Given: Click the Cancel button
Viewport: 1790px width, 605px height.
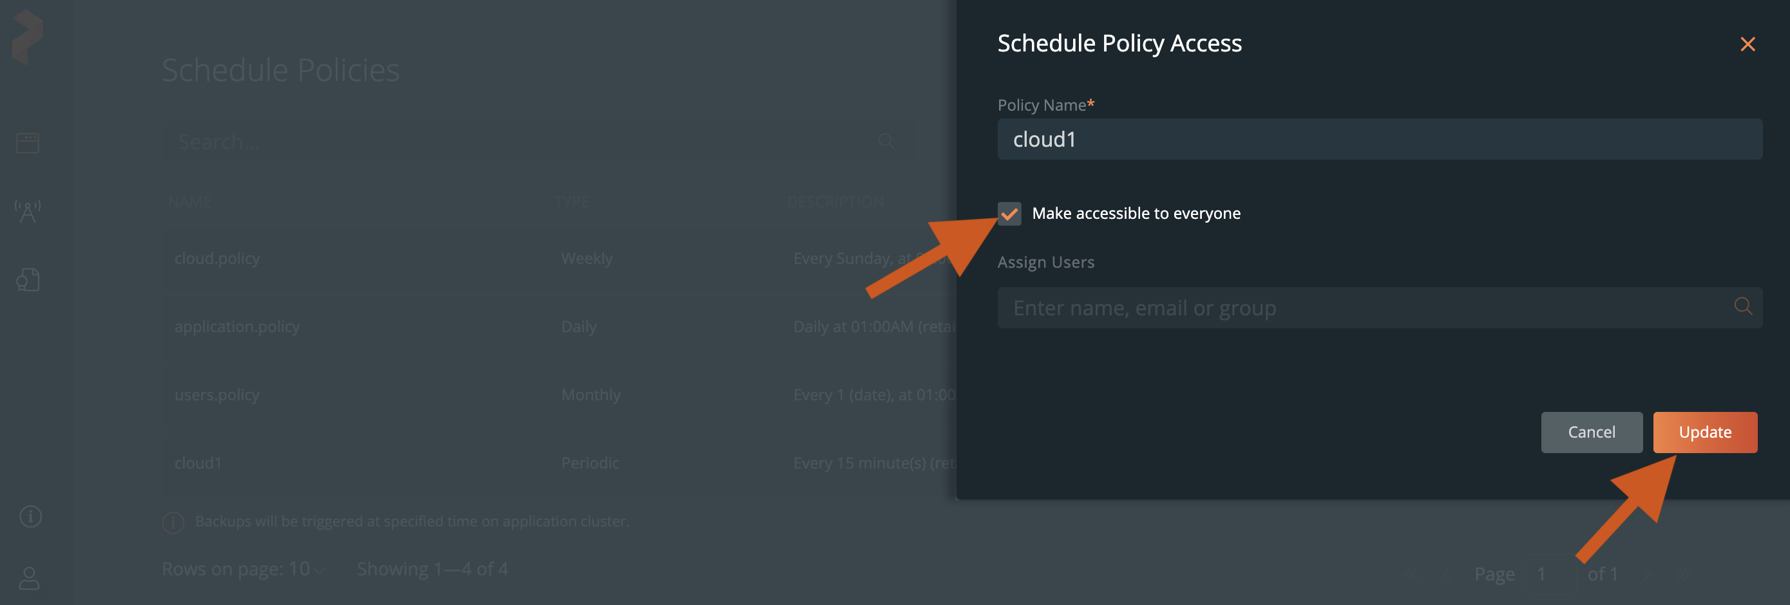Looking at the screenshot, I should pyautogui.click(x=1591, y=432).
